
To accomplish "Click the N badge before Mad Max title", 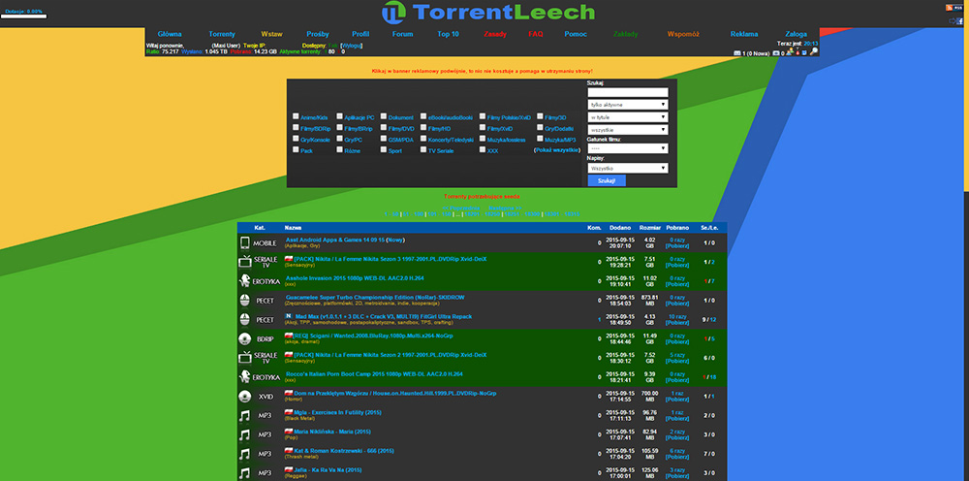I will pos(288,316).
